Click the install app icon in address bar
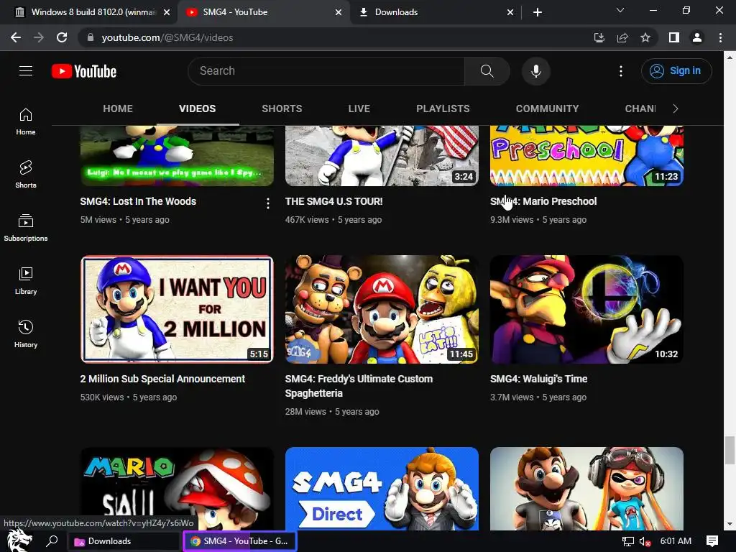 pyautogui.click(x=599, y=37)
